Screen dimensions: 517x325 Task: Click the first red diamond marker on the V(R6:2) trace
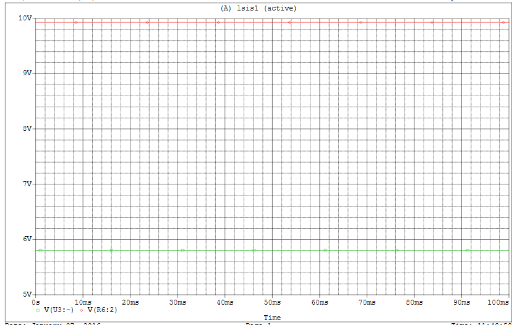tap(76, 22)
